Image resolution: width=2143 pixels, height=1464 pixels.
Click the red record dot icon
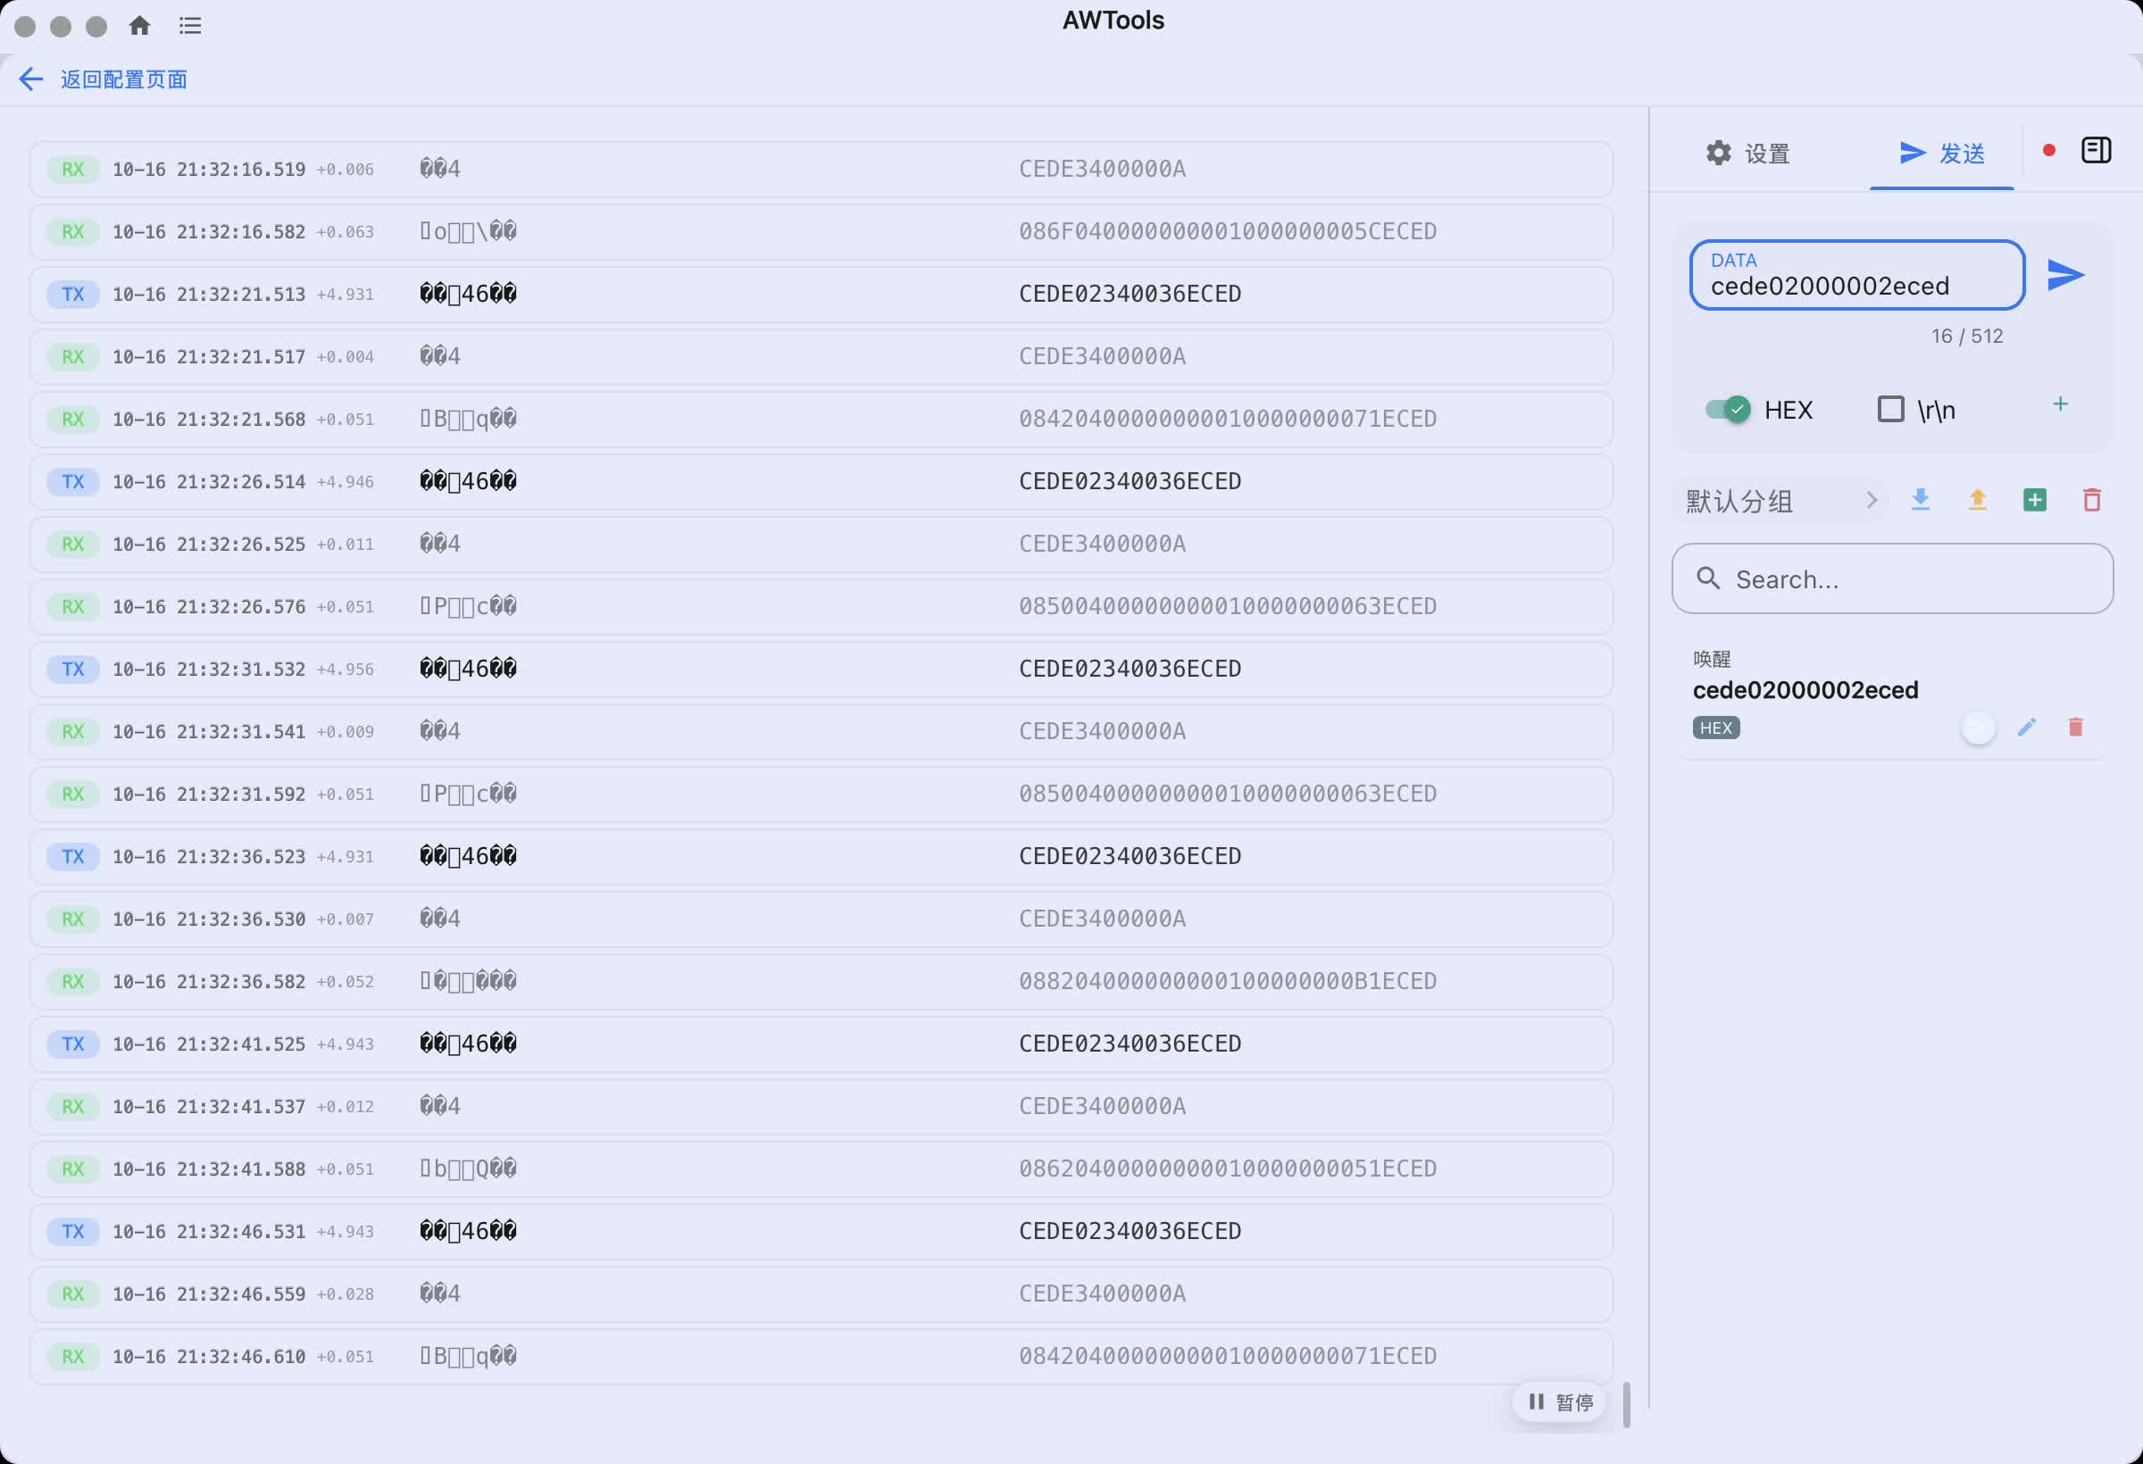pos(2048,150)
